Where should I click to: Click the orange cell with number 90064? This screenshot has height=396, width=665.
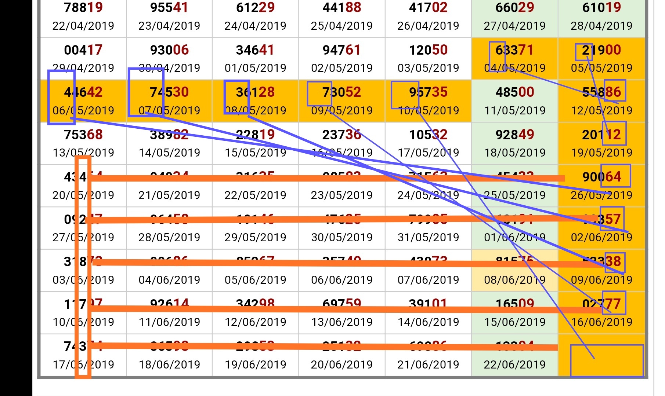coord(601,186)
